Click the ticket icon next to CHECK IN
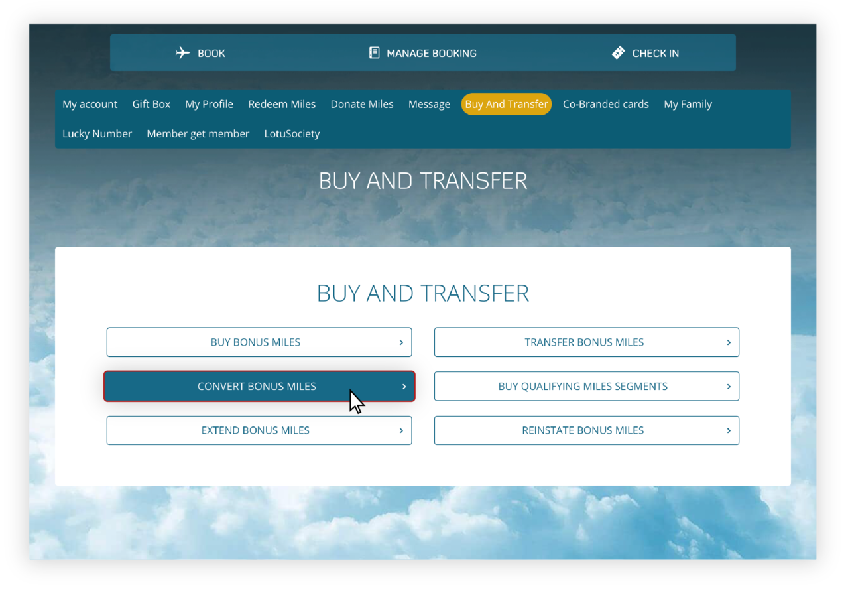The height and width of the screenshot is (589, 846). click(617, 52)
